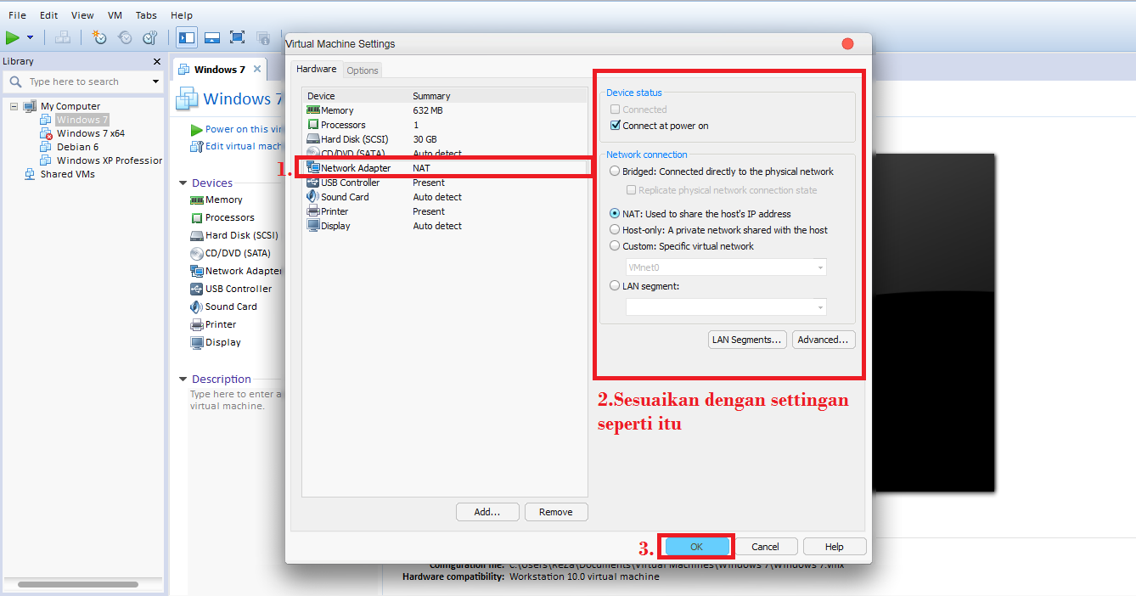Enable the Bridged network connection option
The height and width of the screenshot is (596, 1136).
click(614, 171)
